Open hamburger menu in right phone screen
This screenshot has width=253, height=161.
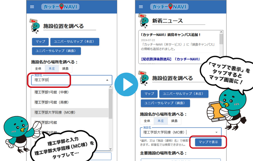[x=141, y=7]
